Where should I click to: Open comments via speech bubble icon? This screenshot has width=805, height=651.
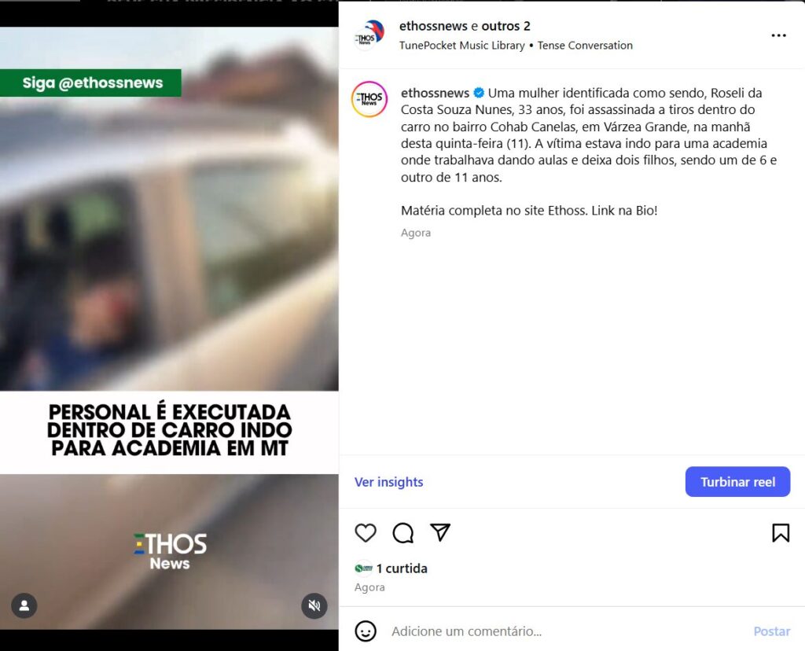pyautogui.click(x=403, y=532)
